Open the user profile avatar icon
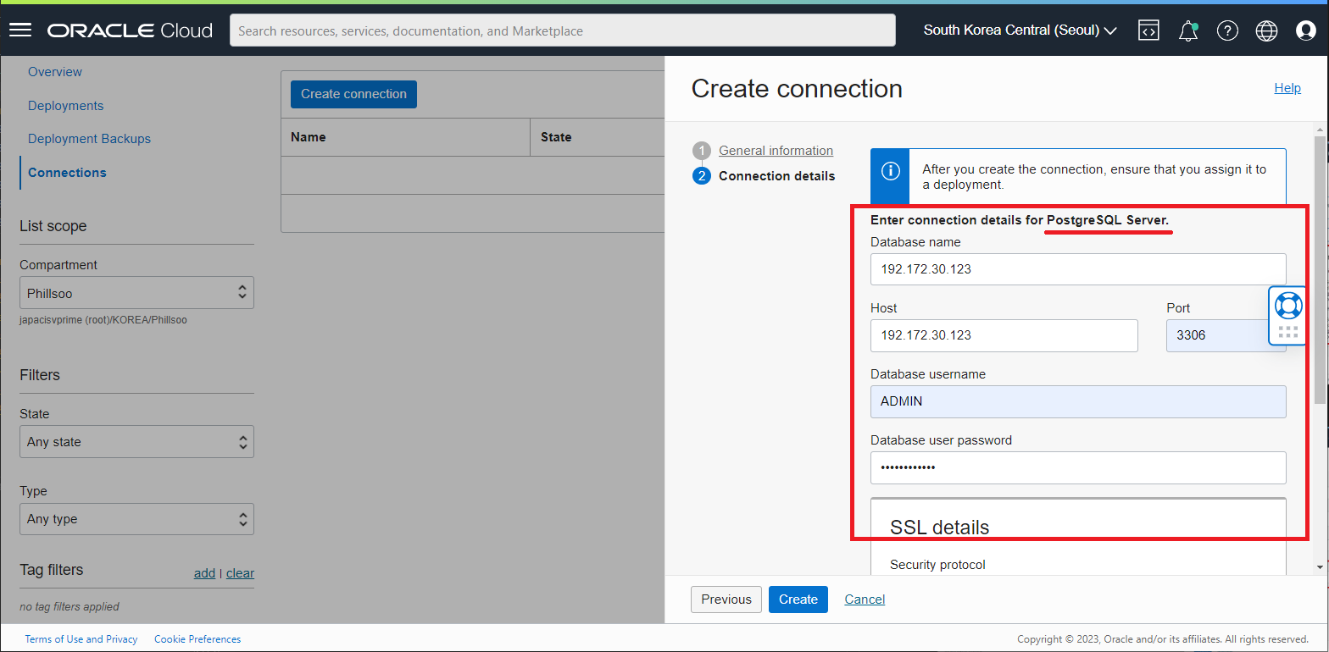The image size is (1329, 652). click(1305, 30)
